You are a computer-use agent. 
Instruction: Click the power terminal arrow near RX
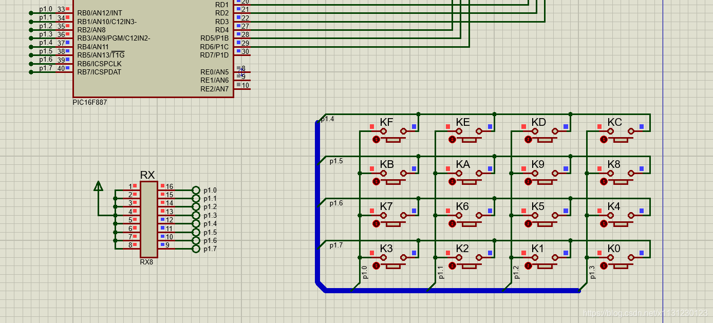(x=98, y=186)
